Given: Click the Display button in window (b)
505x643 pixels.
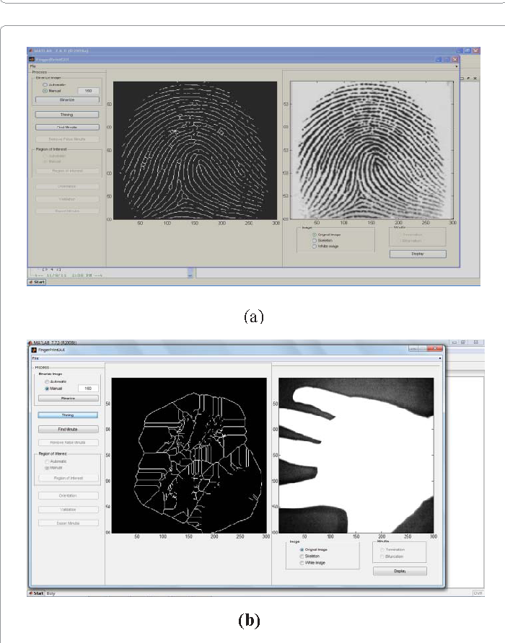Looking at the screenshot, I should pyautogui.click(x=400, y=571).
